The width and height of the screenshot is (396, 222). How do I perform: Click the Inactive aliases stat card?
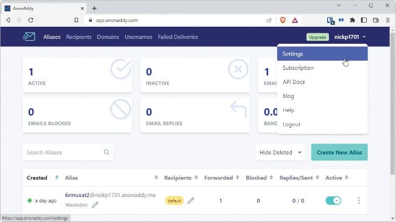coord(195,75)
